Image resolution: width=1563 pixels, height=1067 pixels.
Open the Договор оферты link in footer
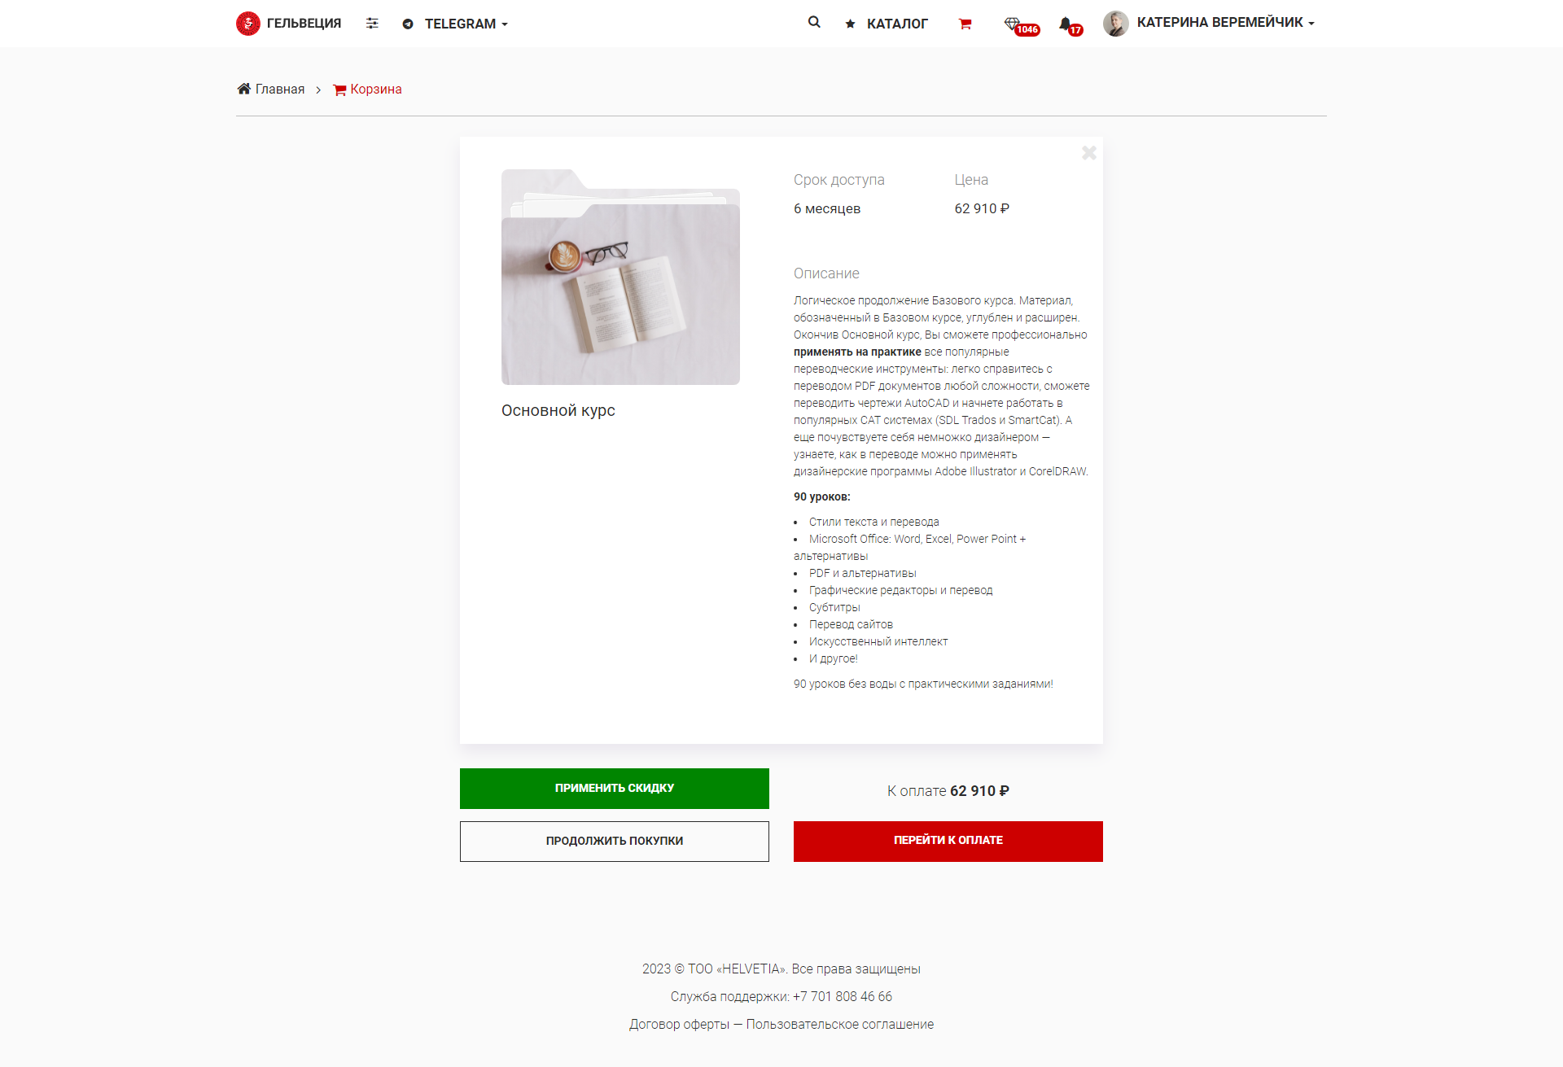coord(679,1024)
